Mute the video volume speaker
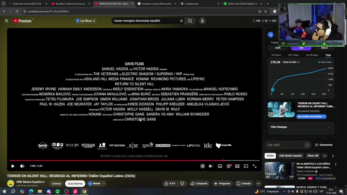This screenshot has width=347, height=195. [22, 166]
